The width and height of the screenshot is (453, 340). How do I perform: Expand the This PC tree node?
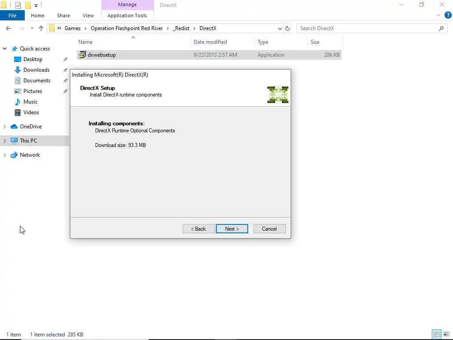[4, 141]
